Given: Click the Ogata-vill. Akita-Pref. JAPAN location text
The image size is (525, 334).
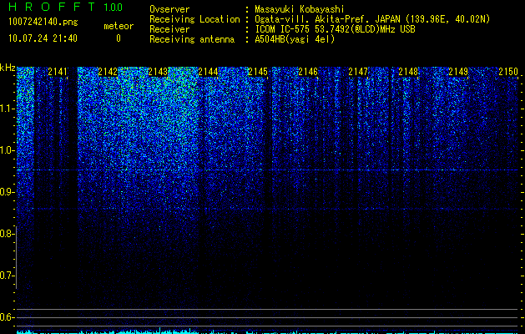Looking at the screenshot, I should click(372, 19).
